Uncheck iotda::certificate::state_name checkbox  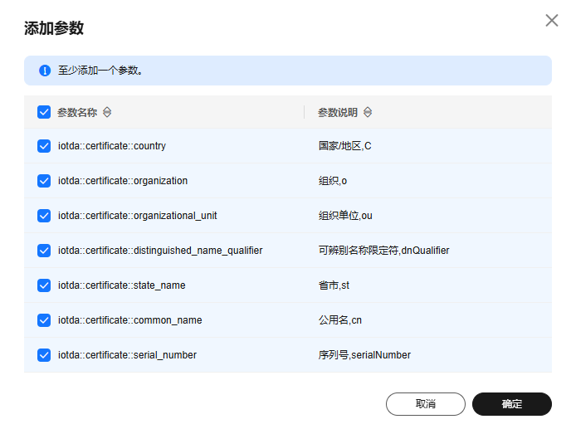coord(44,285)
